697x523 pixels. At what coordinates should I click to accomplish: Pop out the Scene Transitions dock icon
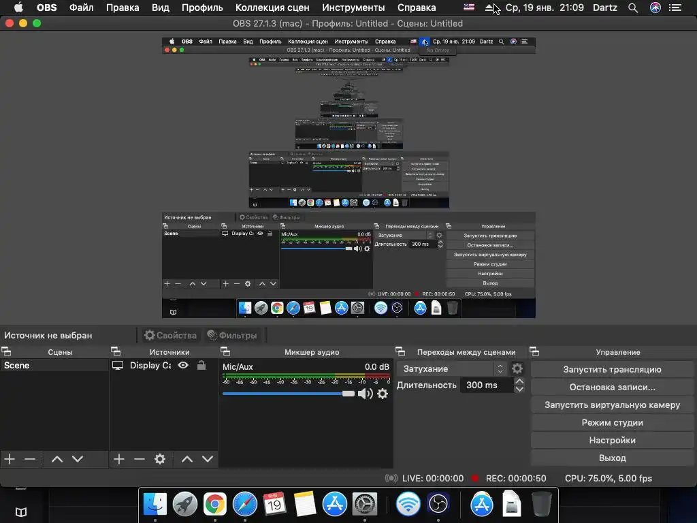point(400,352)
